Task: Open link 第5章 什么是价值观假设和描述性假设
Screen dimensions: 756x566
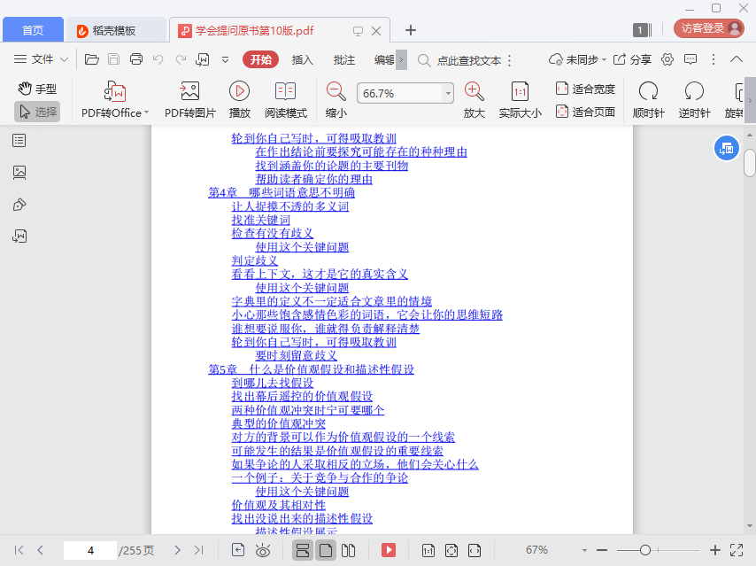Action: click(x=311, y=369)
